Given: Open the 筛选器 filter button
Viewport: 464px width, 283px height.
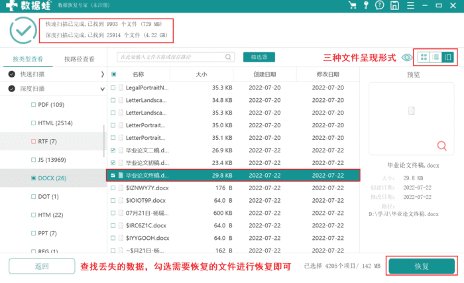Looking at the screenshot, I should click(259, 57).
